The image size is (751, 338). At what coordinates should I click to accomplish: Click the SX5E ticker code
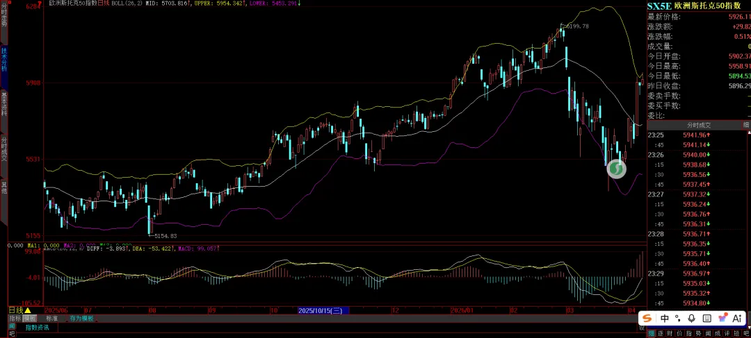[659, 6]
